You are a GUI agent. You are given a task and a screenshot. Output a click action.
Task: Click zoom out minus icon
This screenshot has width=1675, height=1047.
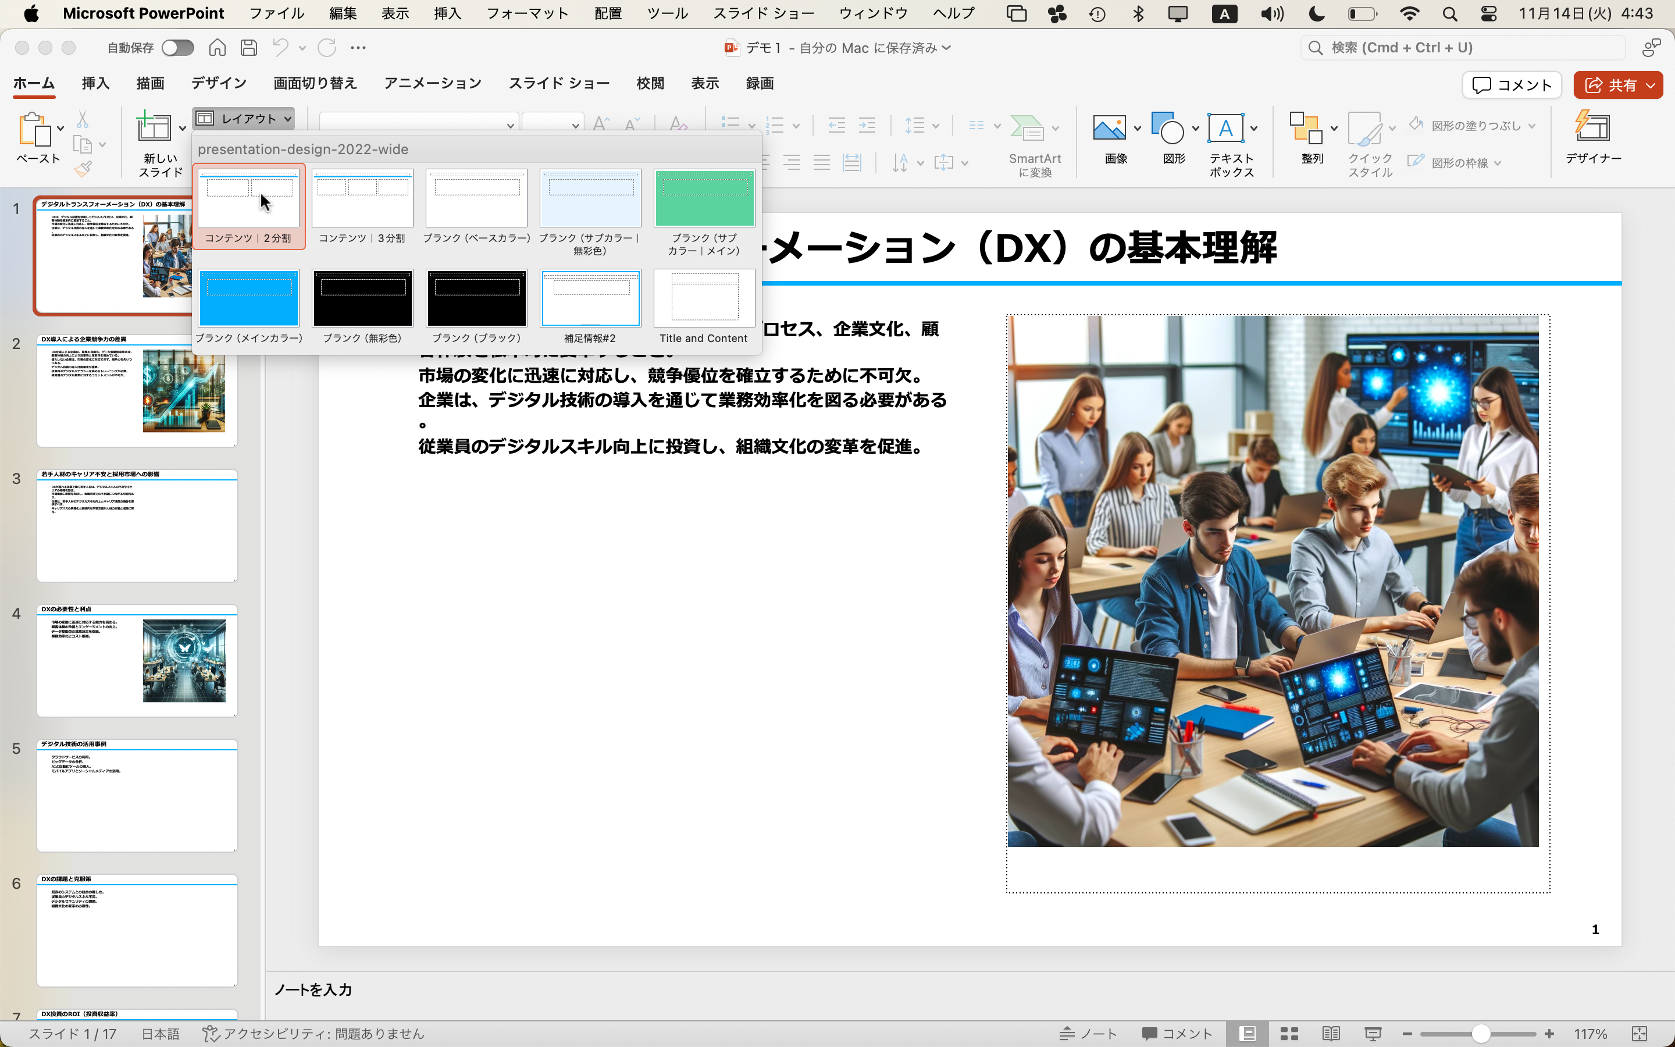(x=1406, y=1034)
